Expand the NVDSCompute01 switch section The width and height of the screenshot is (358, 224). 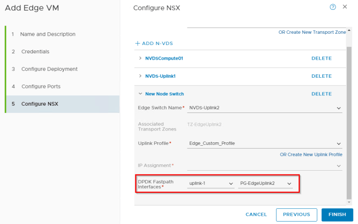pyautogui.click(x=140, y=58)
